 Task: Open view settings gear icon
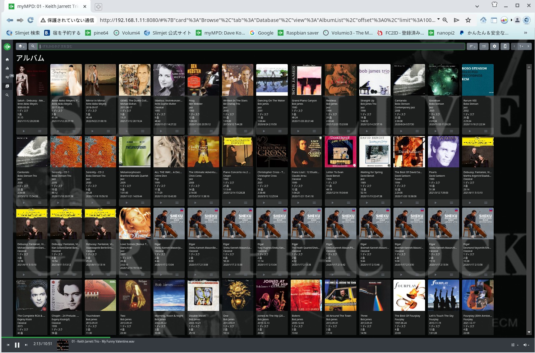click(x=494, y=46)
